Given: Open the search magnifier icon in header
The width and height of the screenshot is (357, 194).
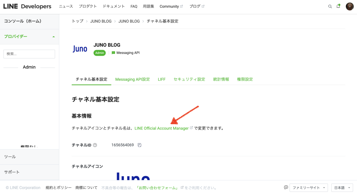Looking at the screenshot, I should [330, 6].
